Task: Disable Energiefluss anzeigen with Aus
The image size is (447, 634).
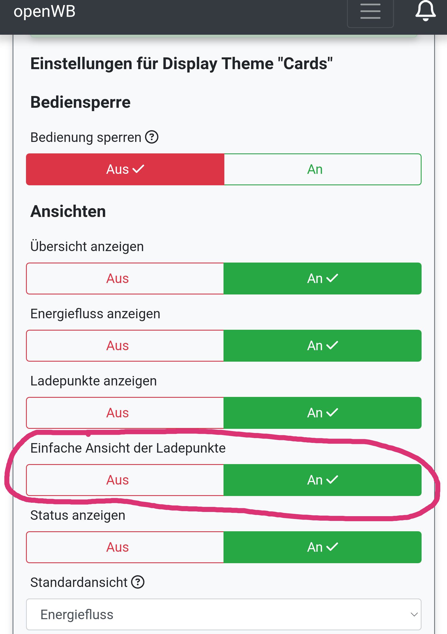Action: click(x=125, y=346)
